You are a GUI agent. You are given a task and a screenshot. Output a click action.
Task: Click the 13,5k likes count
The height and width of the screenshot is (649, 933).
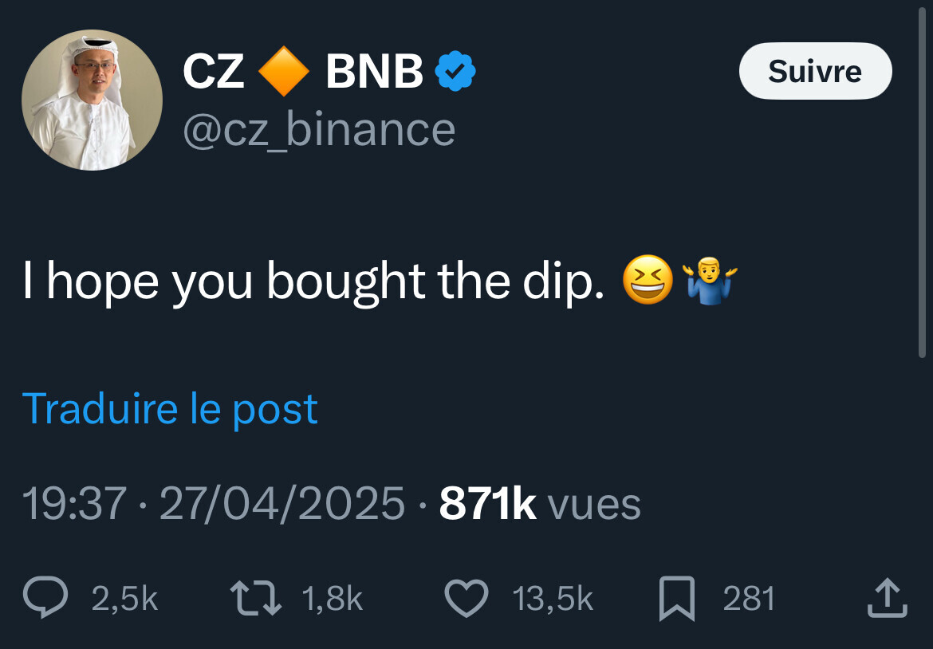[x=553, y=600]
